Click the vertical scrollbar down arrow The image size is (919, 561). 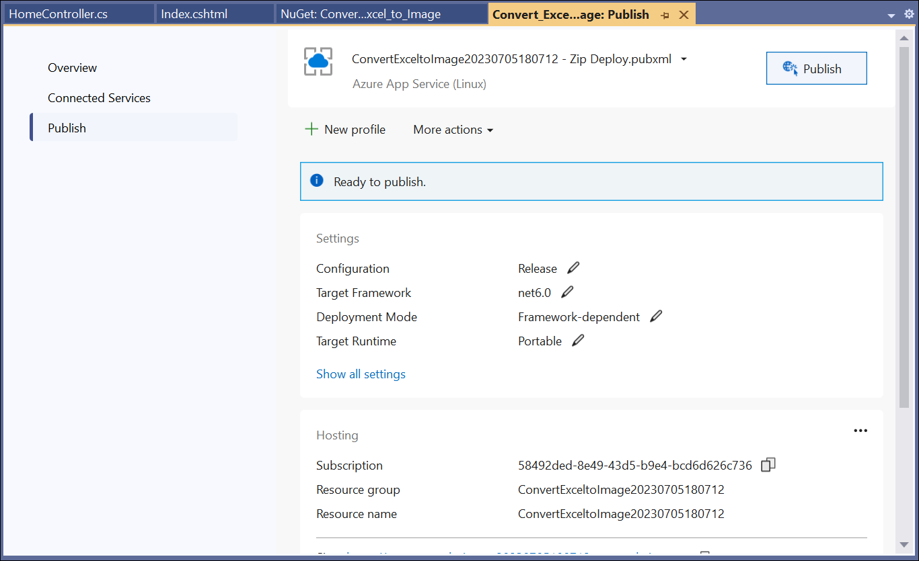point(904,544)
